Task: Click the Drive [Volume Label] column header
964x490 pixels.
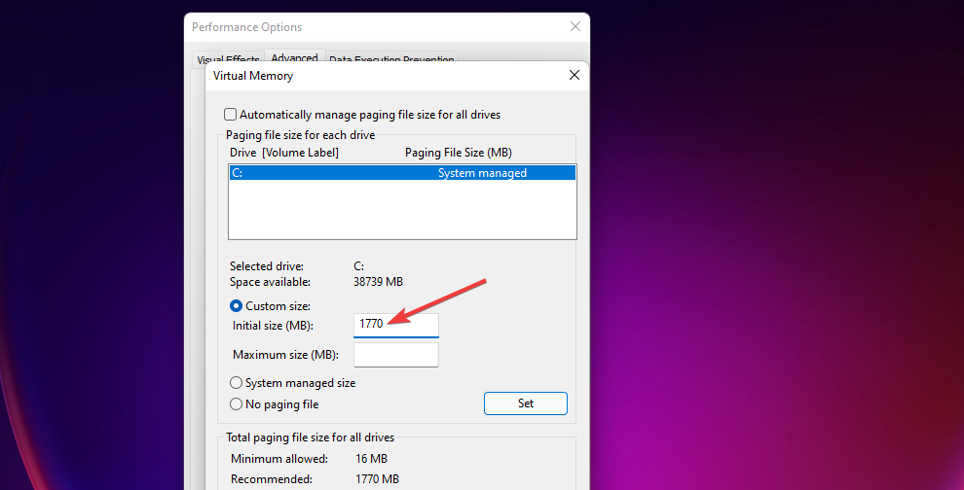Action: [284, 153]
